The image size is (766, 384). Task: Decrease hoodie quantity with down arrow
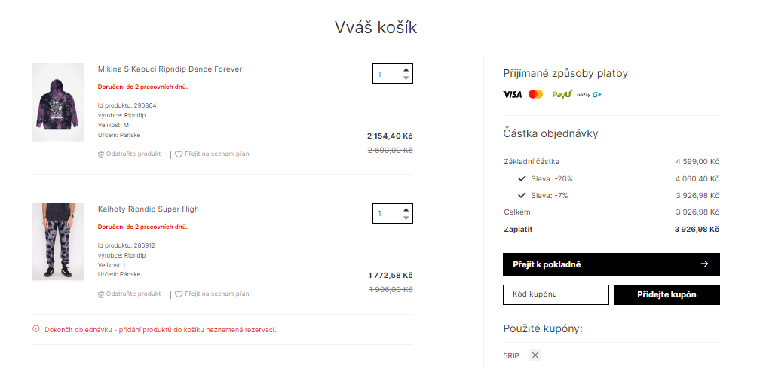tap(406, 78)
